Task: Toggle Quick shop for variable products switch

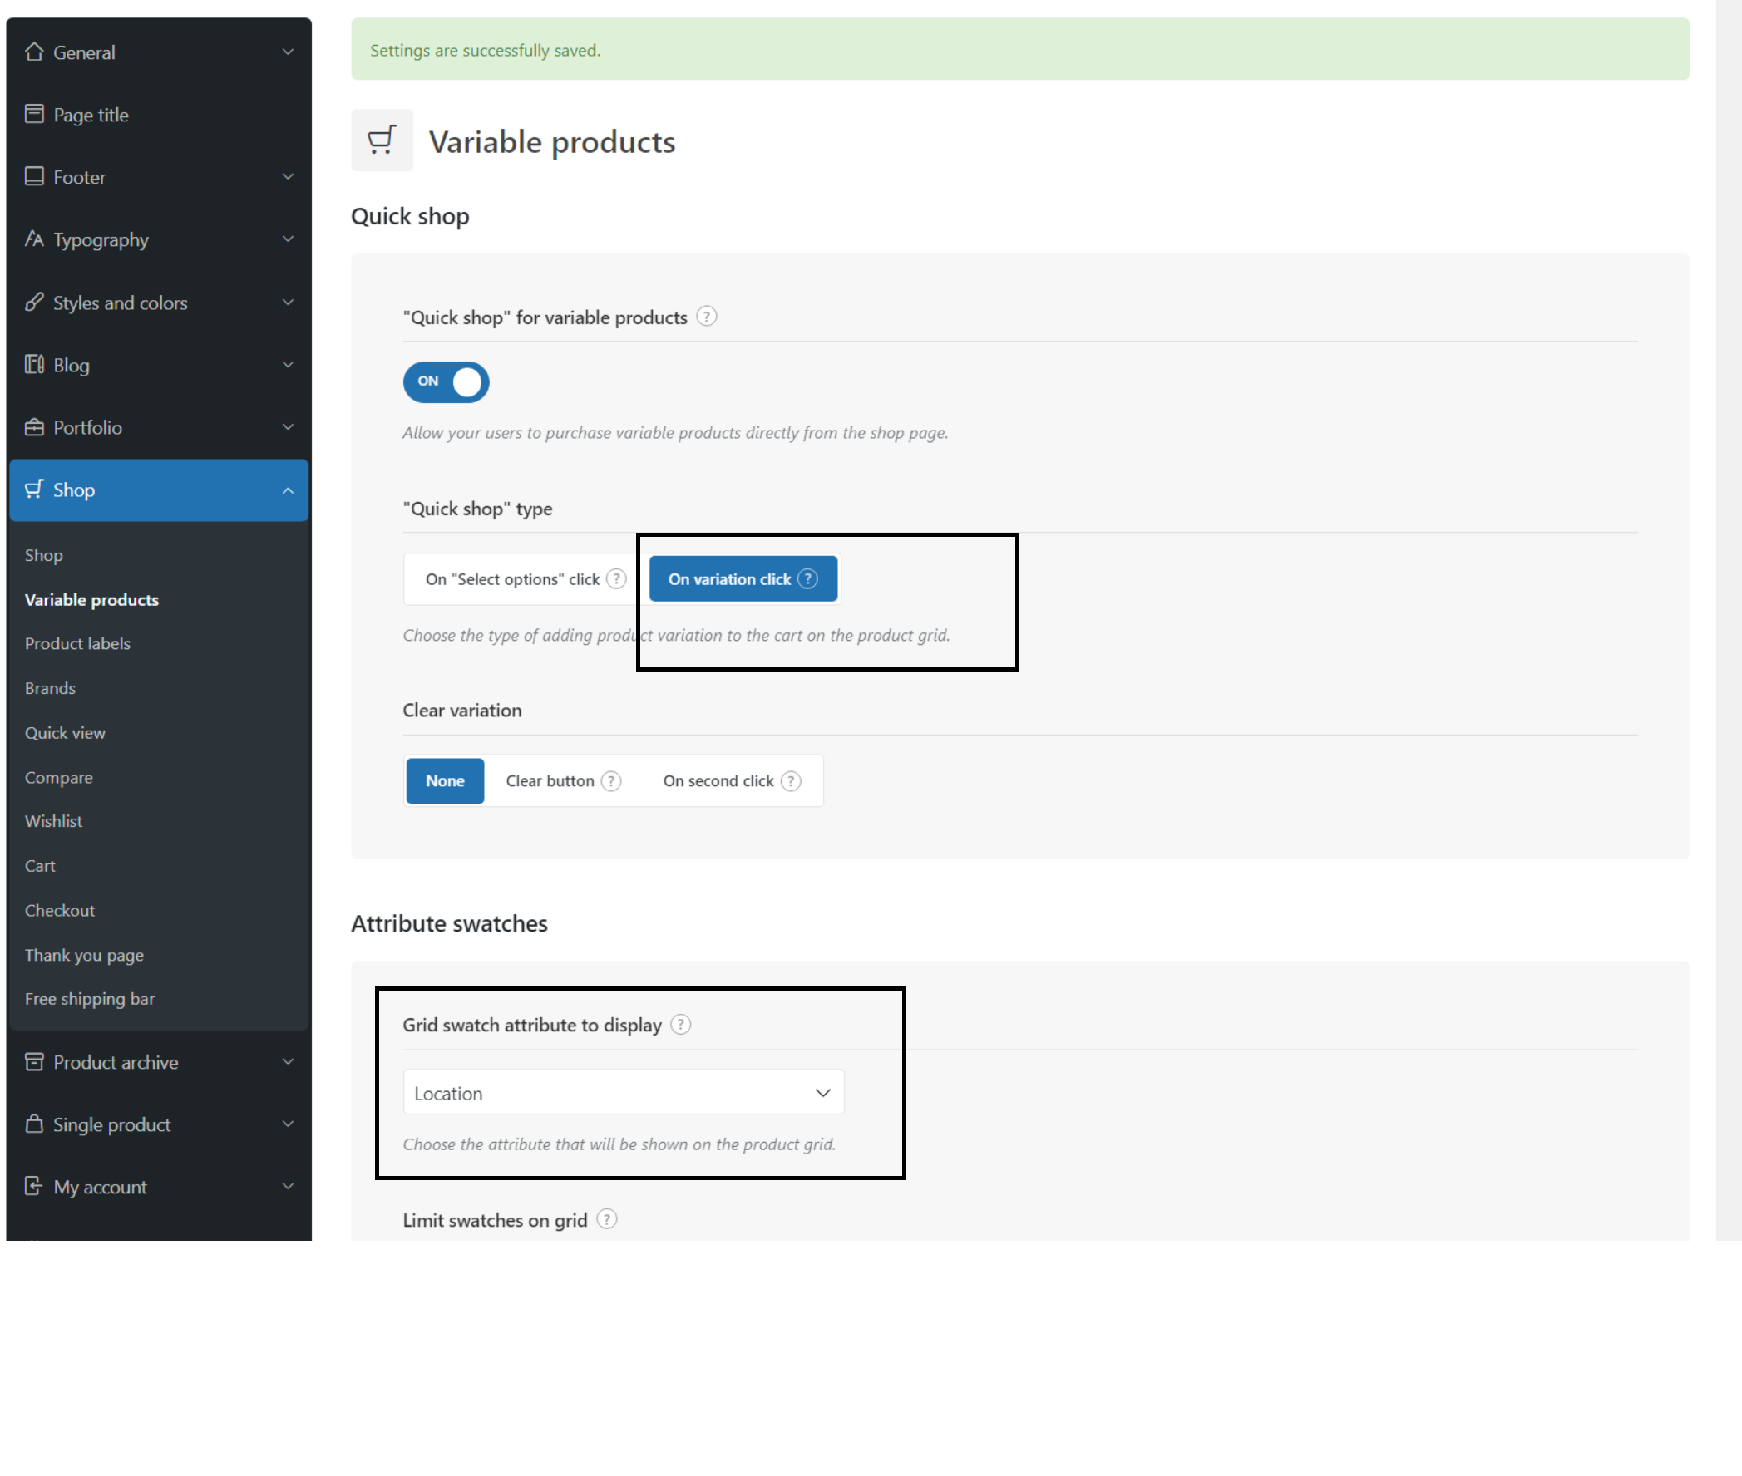Action: click(447, 381)
